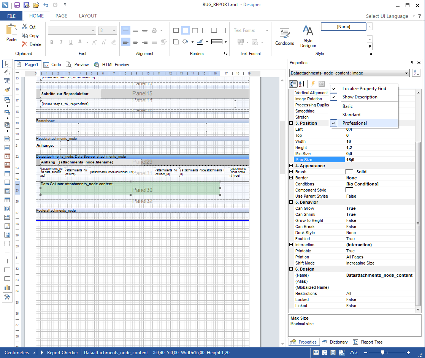Toggle italic font formatting

click(x=61, y=42)
